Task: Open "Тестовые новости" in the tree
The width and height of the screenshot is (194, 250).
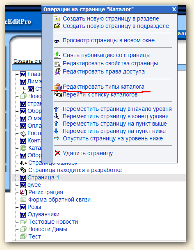Action: click(x=53, y=222)
